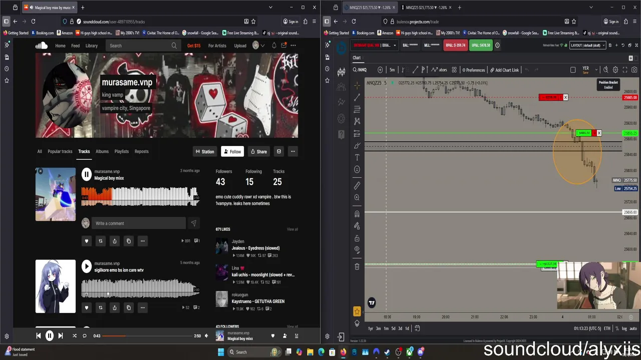
Task: Open the SoundCloud Library page
Action: (x=92, y=45)
